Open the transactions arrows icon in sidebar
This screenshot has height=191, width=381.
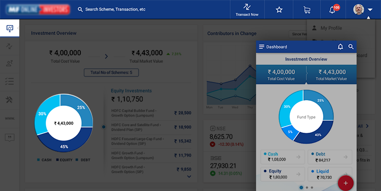[x=10, y=46]
